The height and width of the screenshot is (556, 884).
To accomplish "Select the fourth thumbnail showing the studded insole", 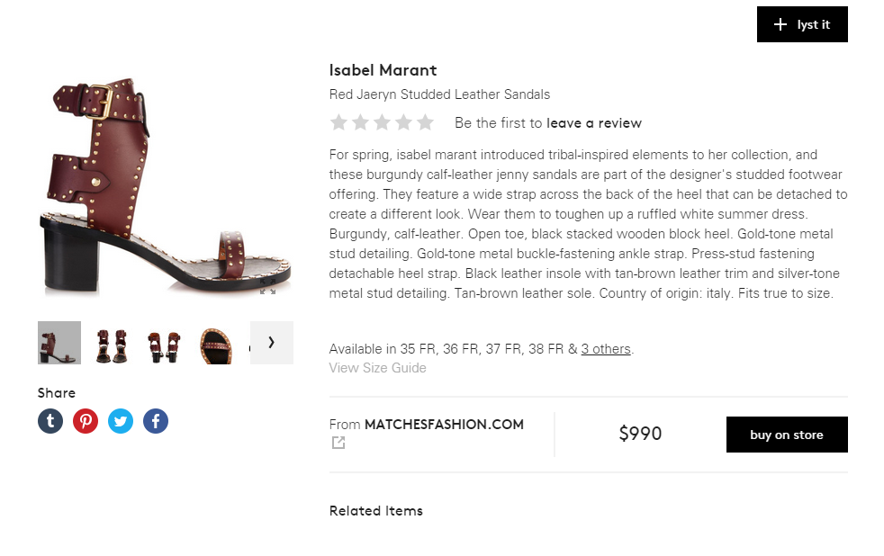I will [217, 343].
